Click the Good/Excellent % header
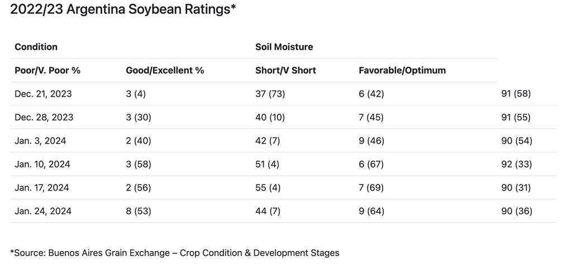 [x=165, y=70]
